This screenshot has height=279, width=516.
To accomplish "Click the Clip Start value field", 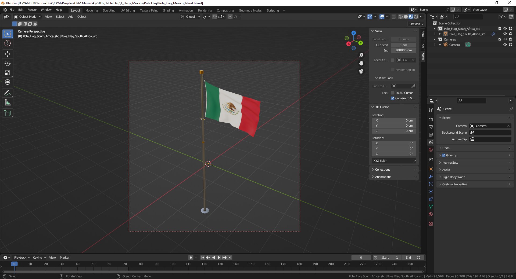I will pyautogui.click(x=403, y=45).
